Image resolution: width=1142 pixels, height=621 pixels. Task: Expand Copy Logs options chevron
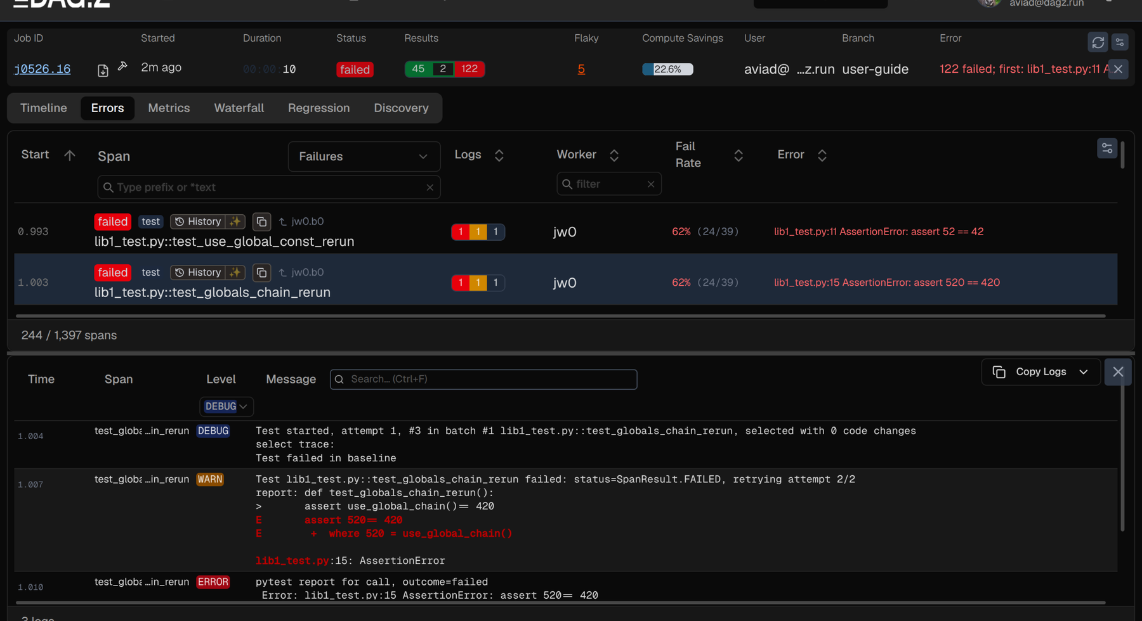[x=1084, y=372]
